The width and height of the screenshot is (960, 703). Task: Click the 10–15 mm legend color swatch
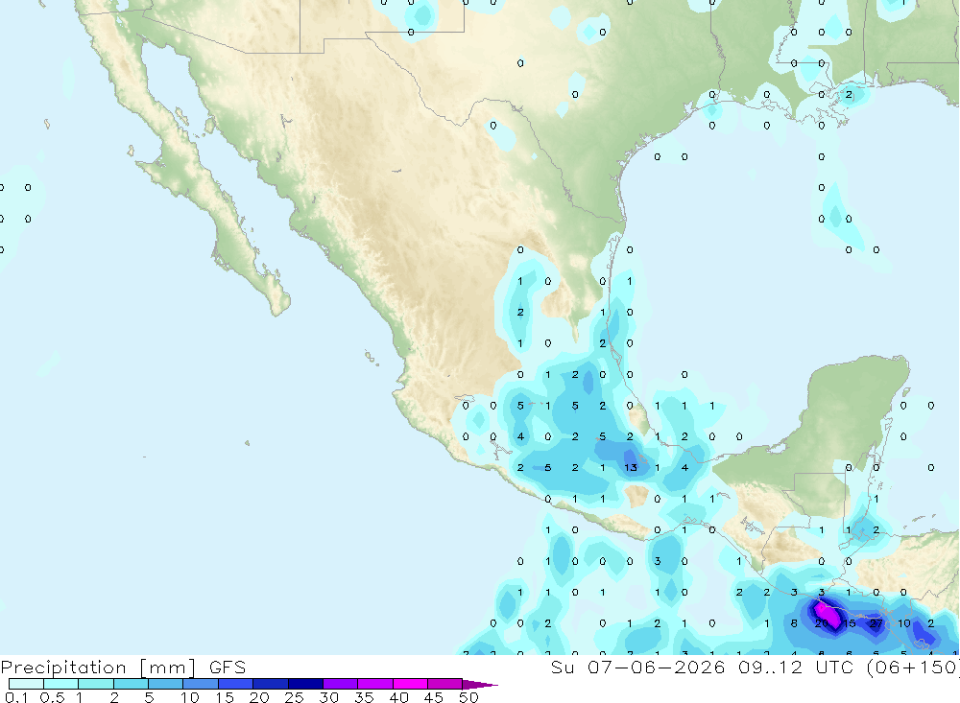[x=201, y=684]
